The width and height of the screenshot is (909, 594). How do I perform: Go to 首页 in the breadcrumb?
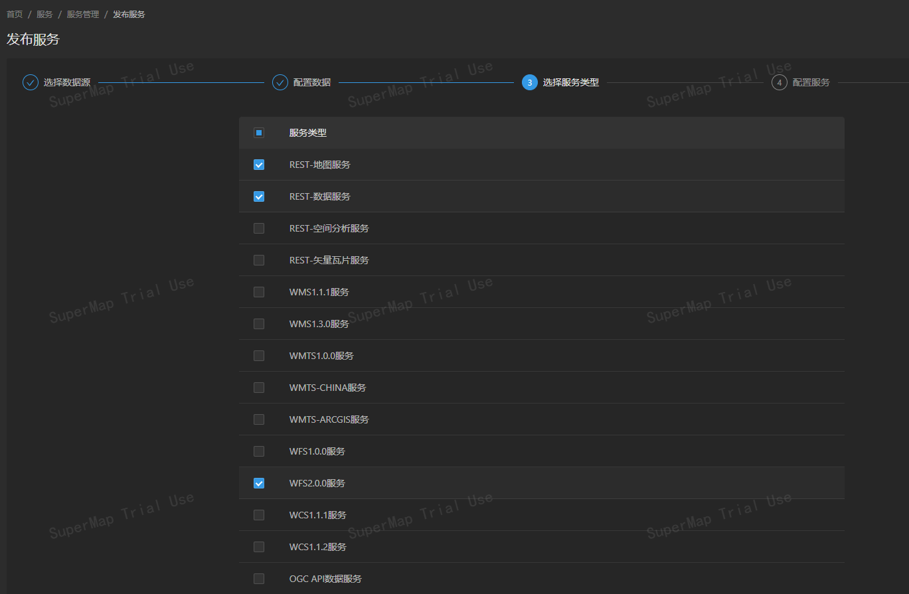[x=15, y=14]
